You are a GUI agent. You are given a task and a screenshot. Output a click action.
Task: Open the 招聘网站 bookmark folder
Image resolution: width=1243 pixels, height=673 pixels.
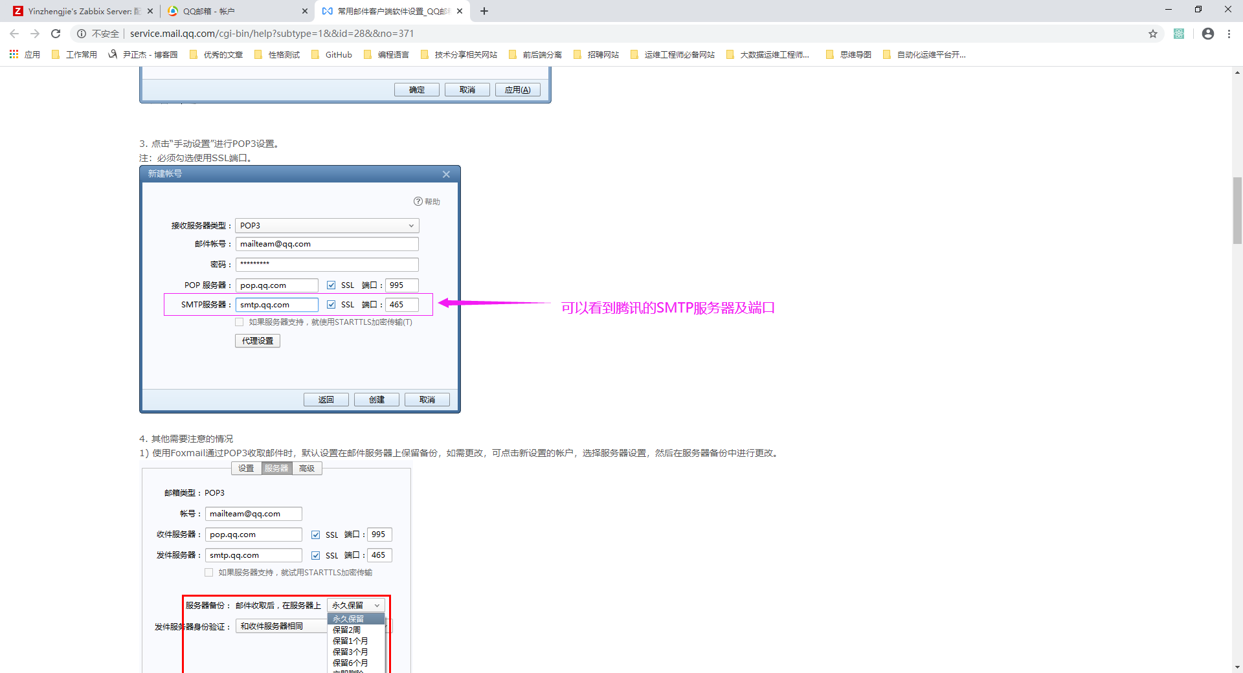click(596, 54)
